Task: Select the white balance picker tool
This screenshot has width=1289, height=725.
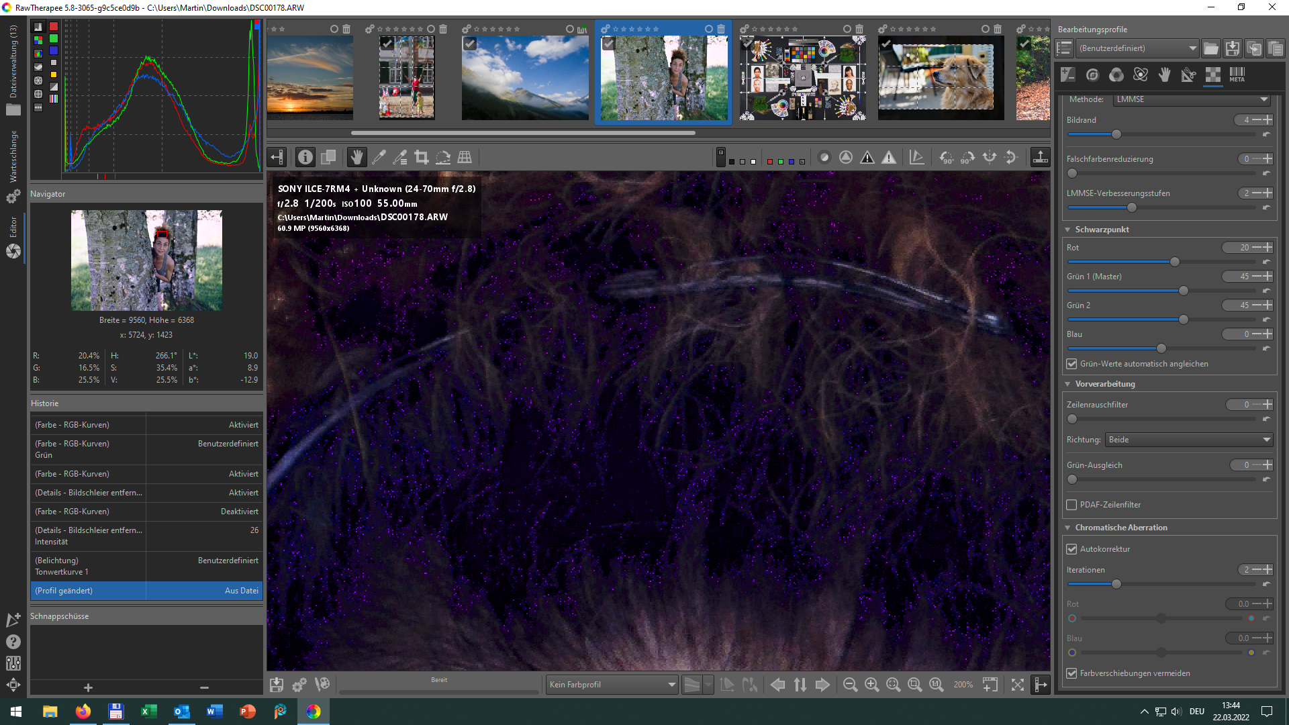Action: coord(379,157)
